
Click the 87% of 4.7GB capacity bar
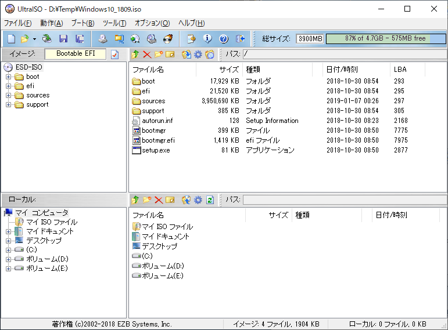click(386, 38)
